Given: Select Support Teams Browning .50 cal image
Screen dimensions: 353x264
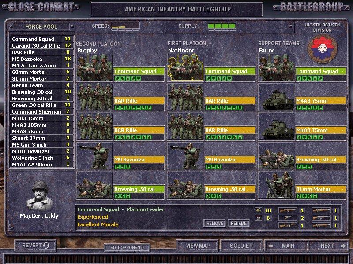Looking at the screenshot, I should click(x=276, y=156).
